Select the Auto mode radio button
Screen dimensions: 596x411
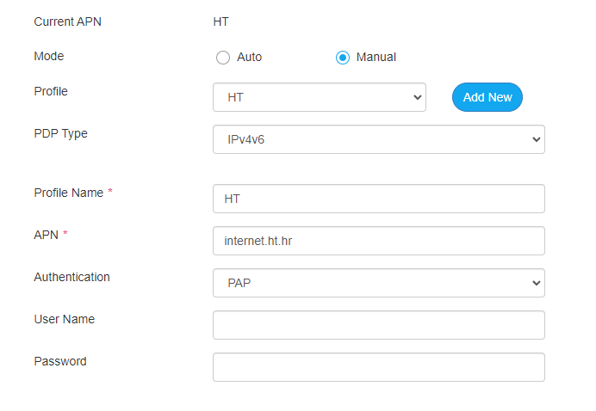(223, 58)
